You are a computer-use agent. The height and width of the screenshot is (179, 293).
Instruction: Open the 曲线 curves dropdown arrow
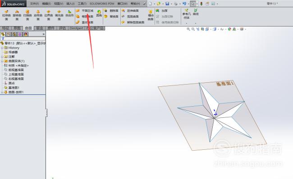coord(196,23)
